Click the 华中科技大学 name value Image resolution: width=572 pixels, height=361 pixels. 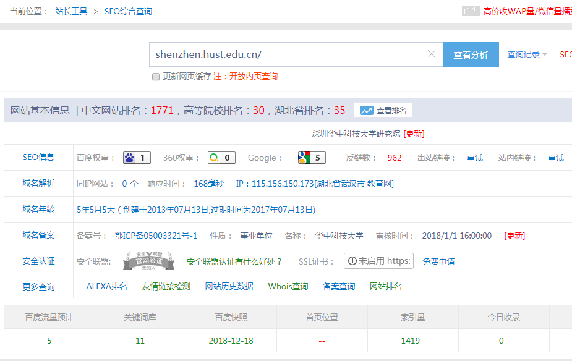(x=339, y=236)
